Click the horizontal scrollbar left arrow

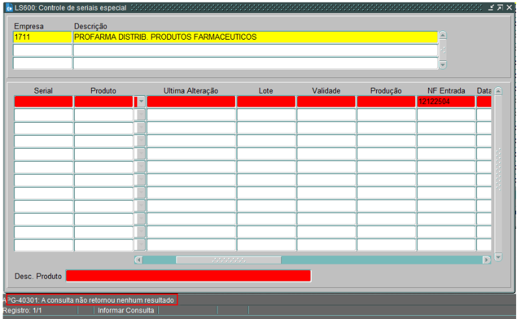click(139, 260)
